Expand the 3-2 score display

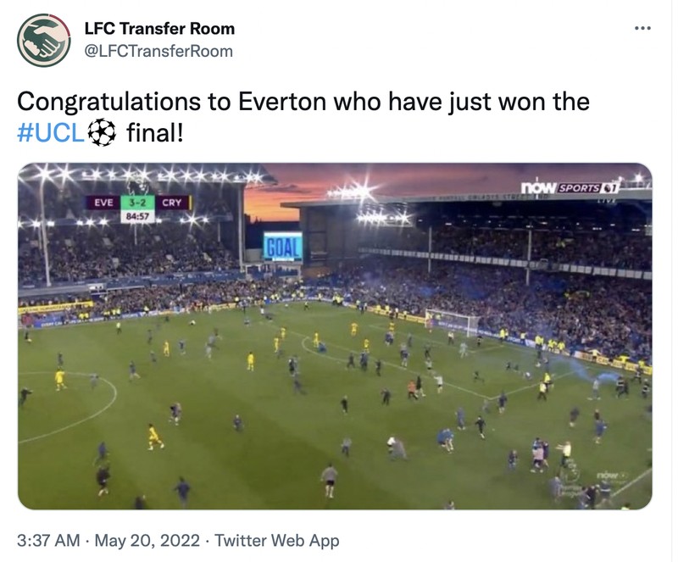pyautogui.click(x=136, y=202)
